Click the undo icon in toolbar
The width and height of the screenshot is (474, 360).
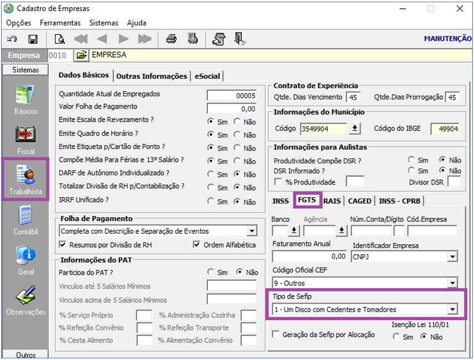click(x=12, y=39)
